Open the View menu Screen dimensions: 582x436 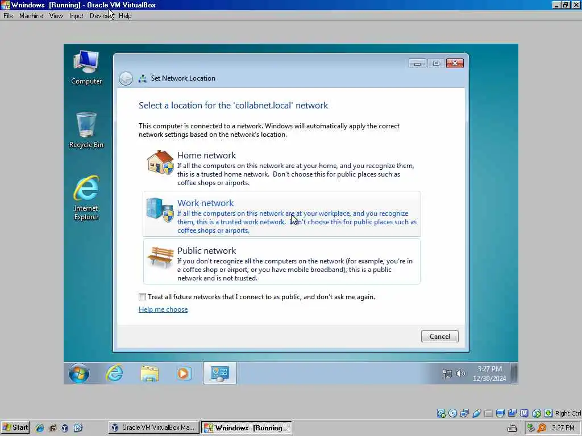(56, 15)
